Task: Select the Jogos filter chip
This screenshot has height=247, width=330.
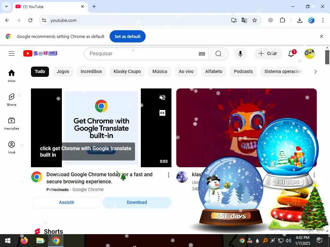Action: 63,72
